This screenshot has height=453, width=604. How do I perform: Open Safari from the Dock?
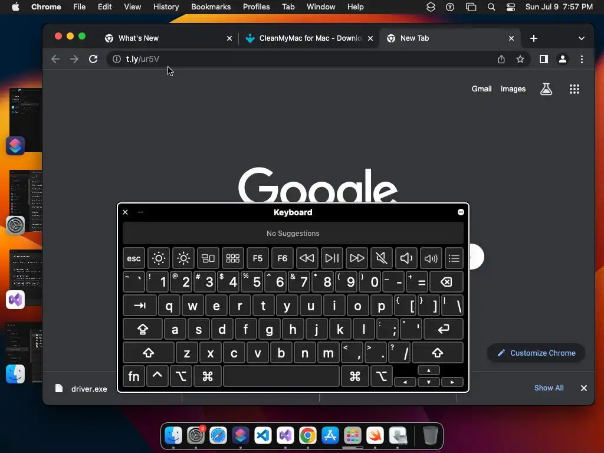[218, 435]
